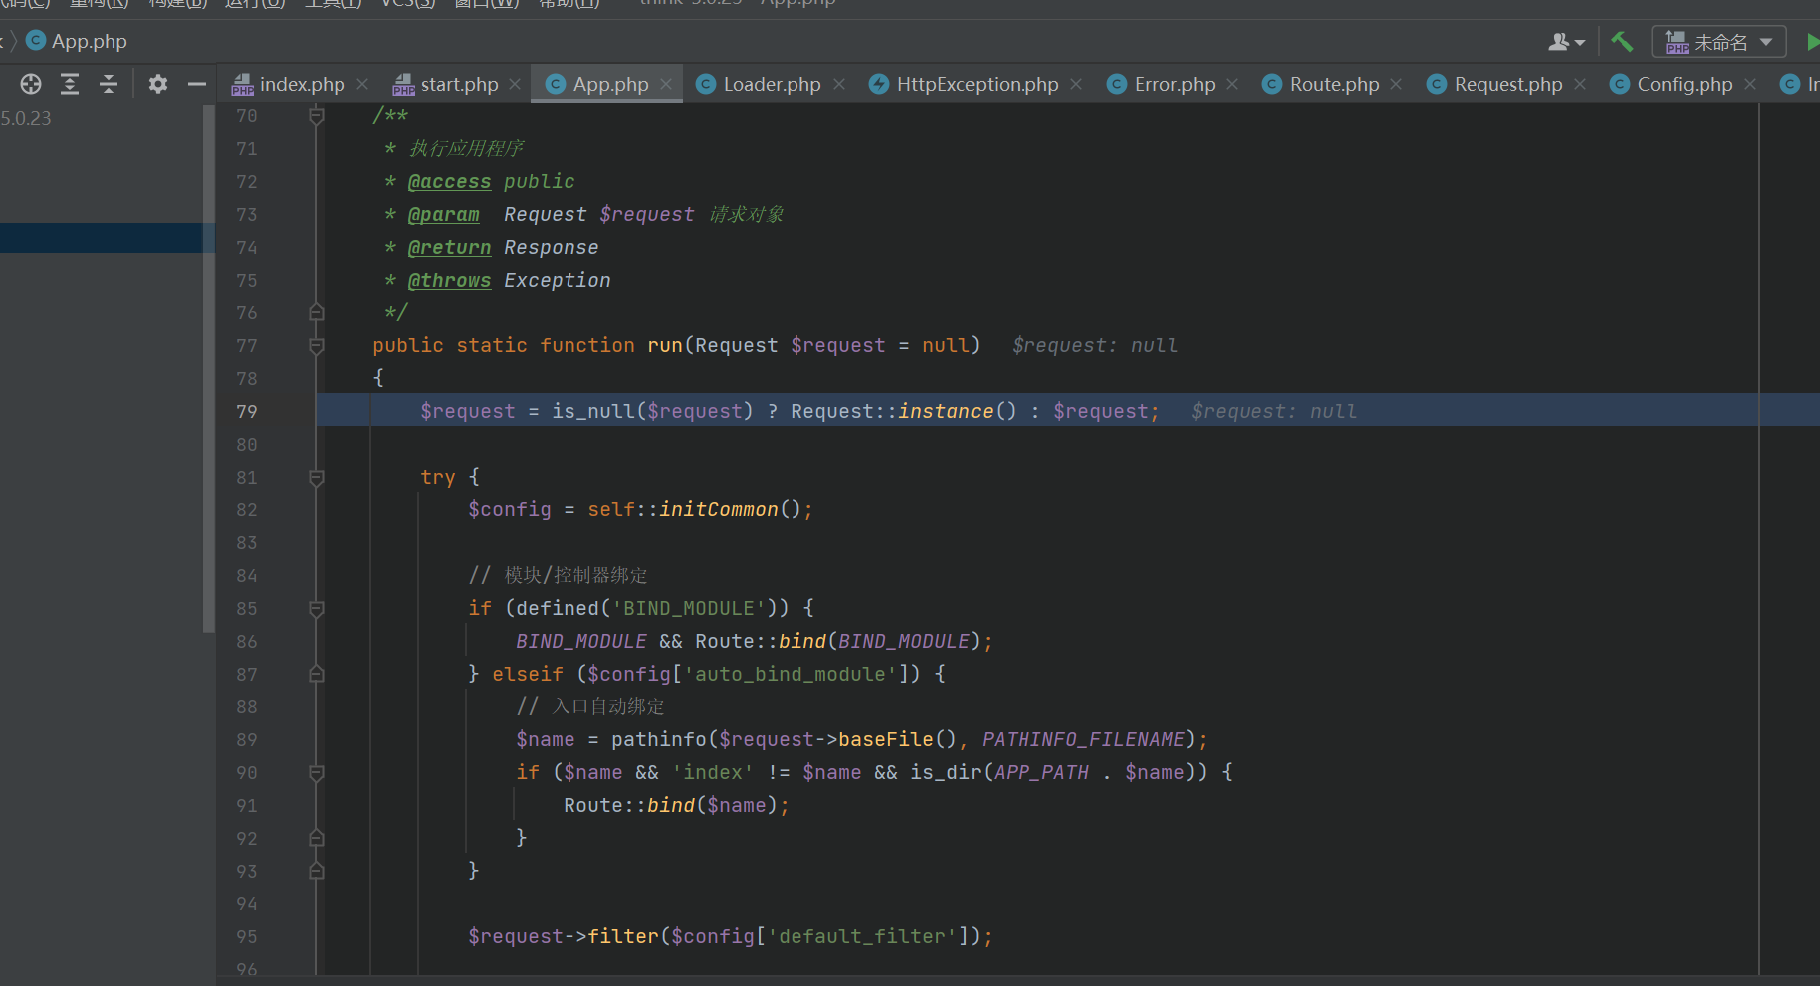This screenshot has height=986, width=1820.
Task: Select the highlighted project tree row
Action: (x=108, y=238)
